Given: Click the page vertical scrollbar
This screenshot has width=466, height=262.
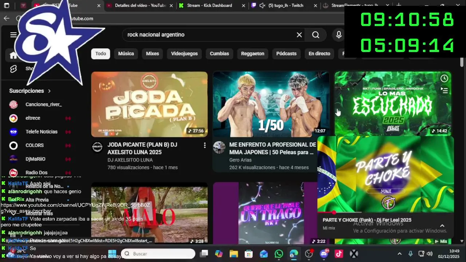Looking at the screenshot, I should click(x=462, y=62).
